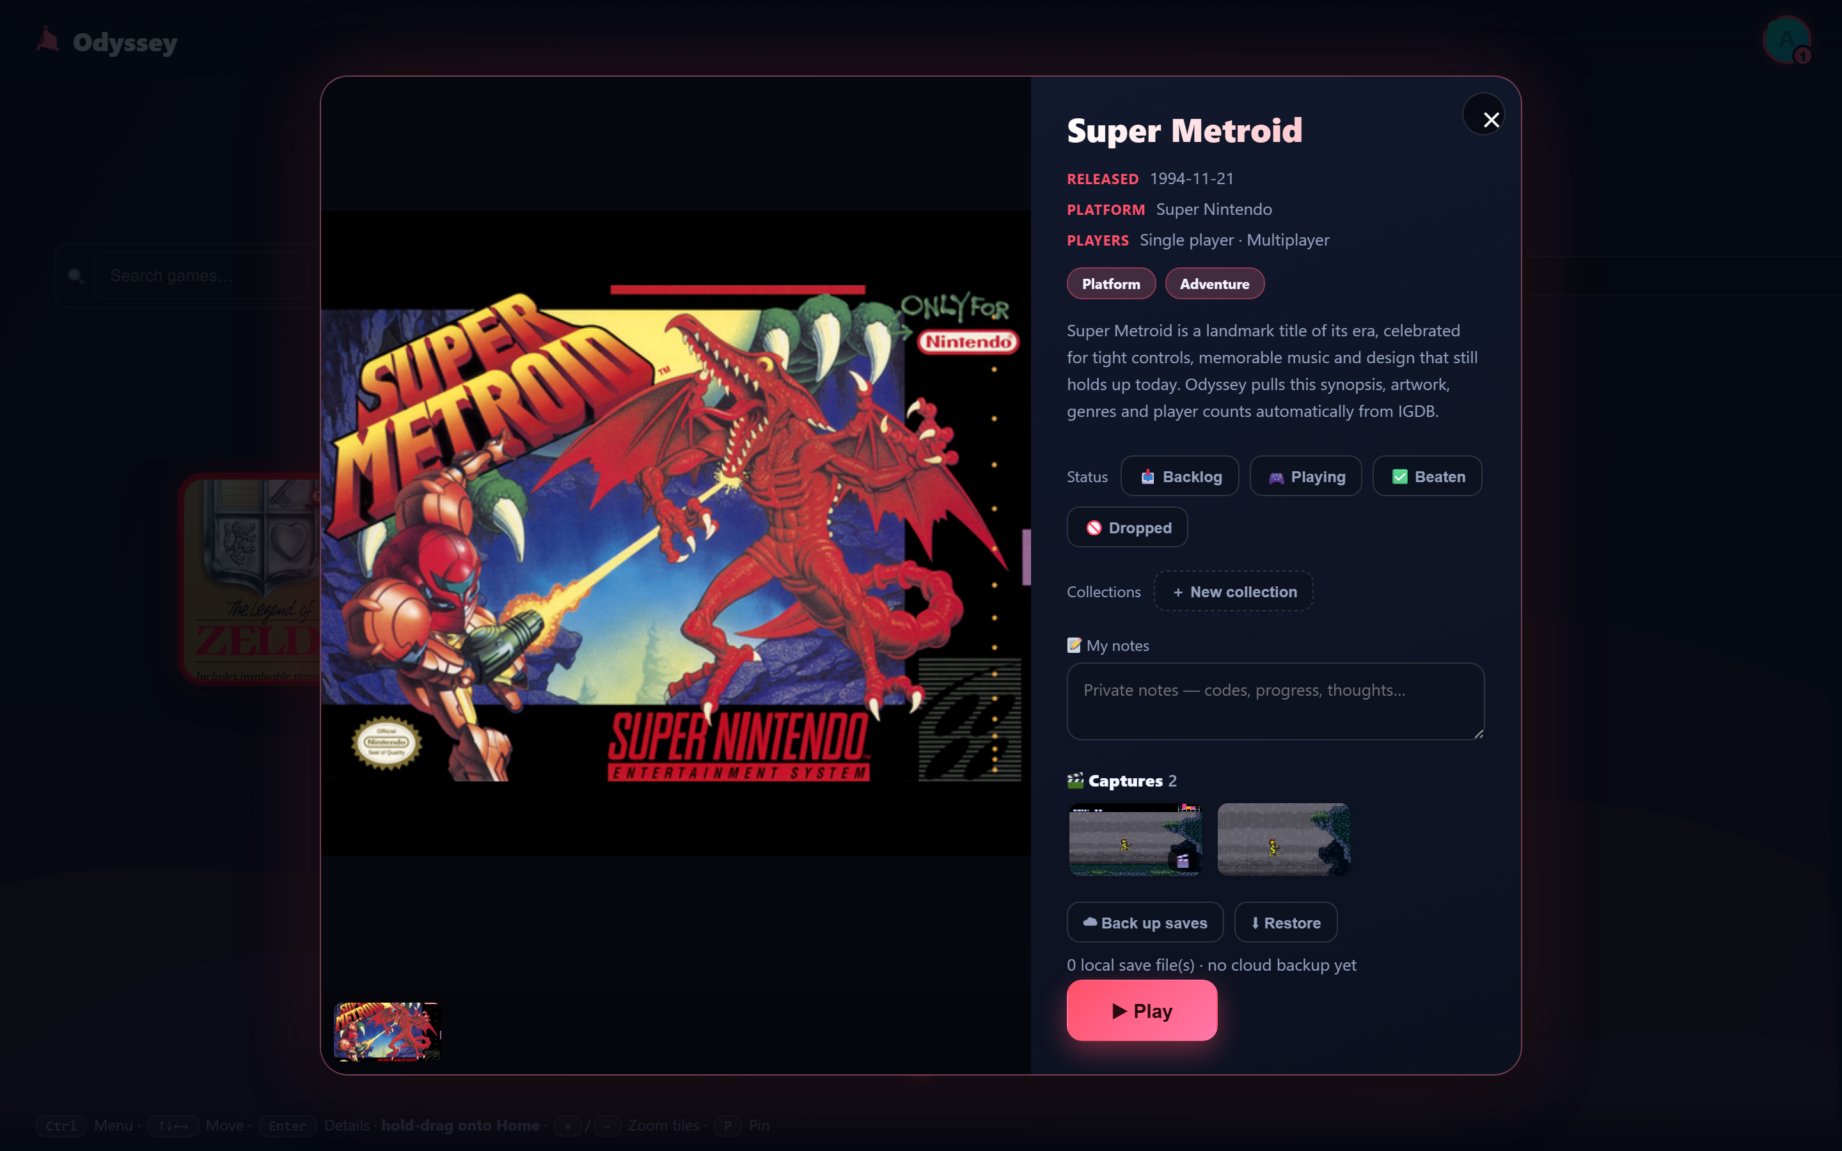Focus the Search games field

click(200, 276)
